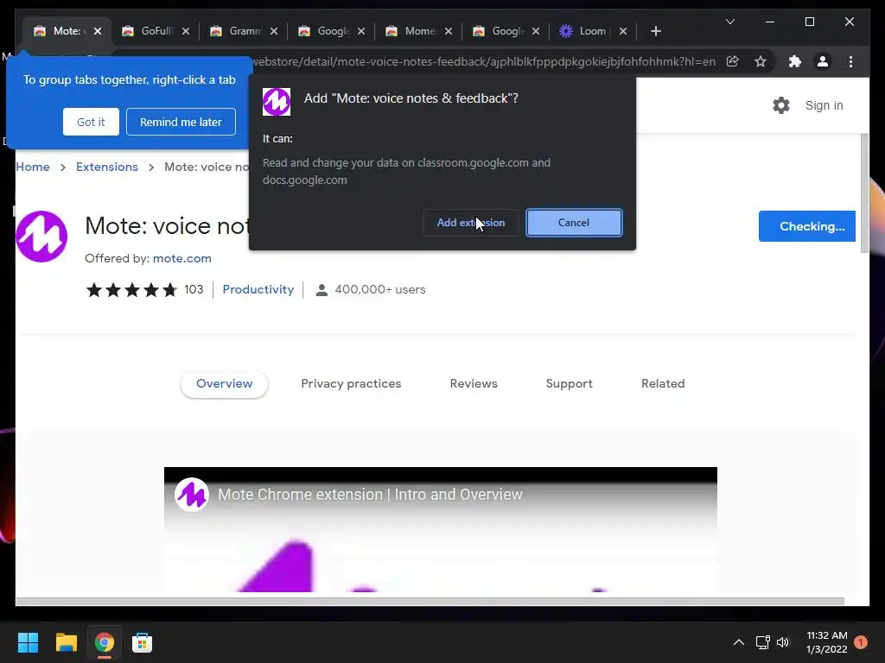The width and height of the screenshot is (885, 663).
Task: Open the Chrome profile icon
Action: (823, 61)
